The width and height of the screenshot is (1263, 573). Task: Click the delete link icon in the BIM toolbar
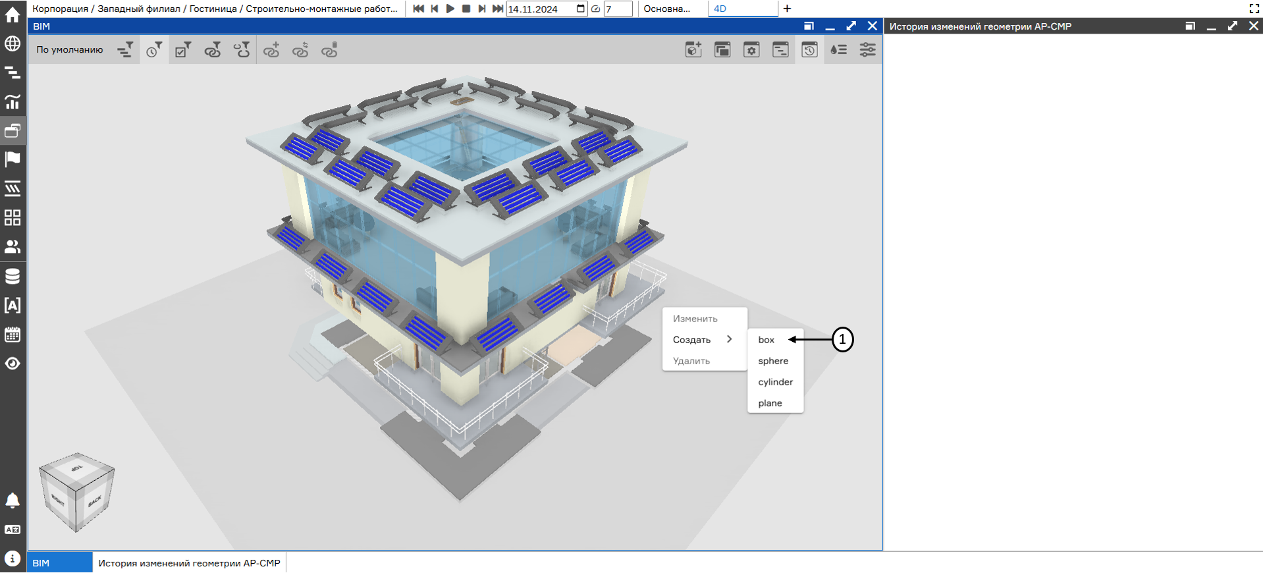(329, 50)
